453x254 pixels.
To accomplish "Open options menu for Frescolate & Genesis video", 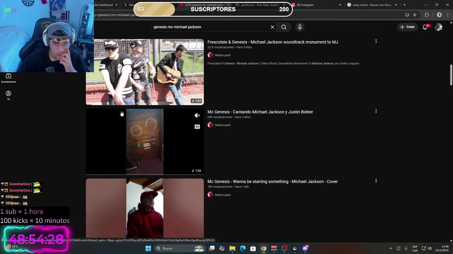I will click(376, 41).
